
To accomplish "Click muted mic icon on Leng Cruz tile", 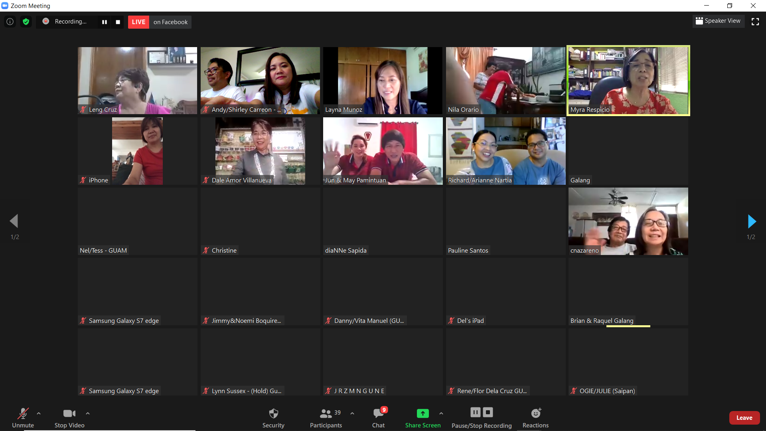I will tap(83, 109).
